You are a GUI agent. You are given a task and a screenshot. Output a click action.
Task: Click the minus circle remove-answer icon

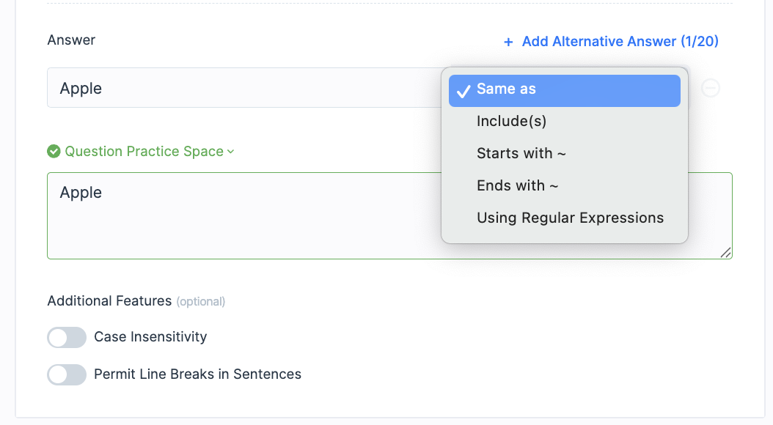(x=711, y=88)
